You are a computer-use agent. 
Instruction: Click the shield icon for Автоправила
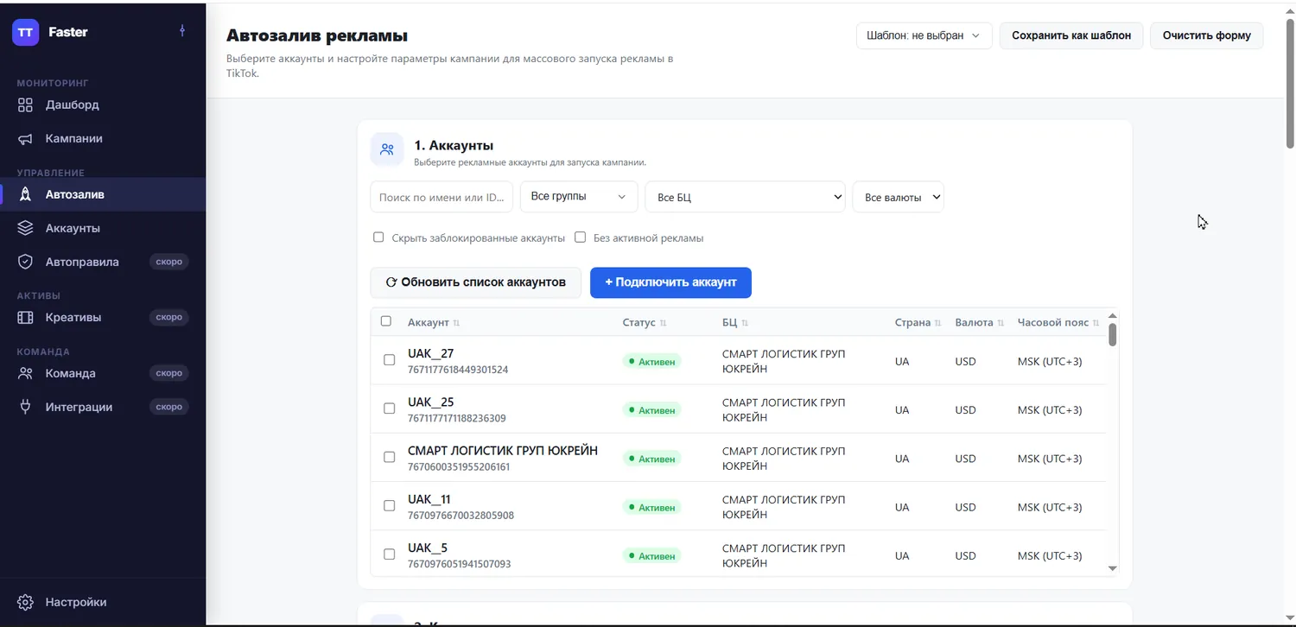click(x=25, y=262)
